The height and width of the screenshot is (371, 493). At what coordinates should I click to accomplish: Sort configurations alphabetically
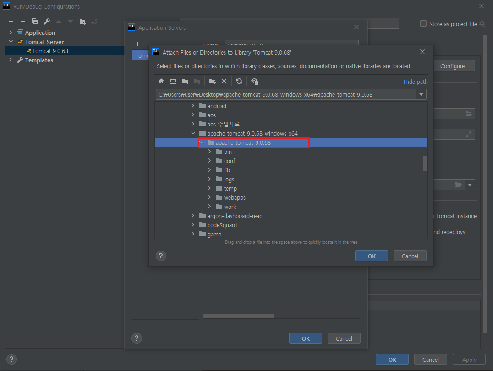[94, 22]
